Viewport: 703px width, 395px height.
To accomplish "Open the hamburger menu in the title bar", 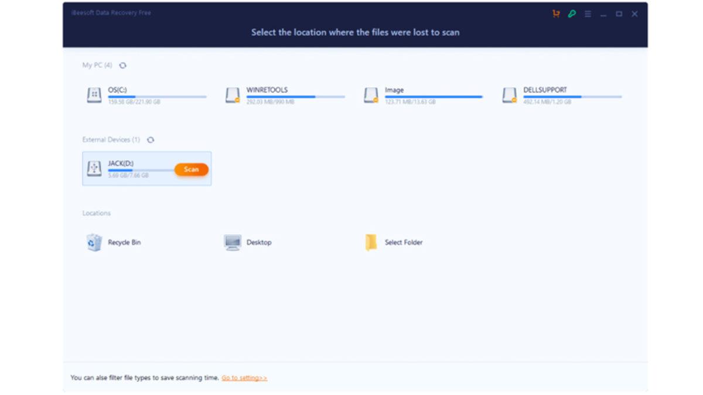I will pos(588,13).
